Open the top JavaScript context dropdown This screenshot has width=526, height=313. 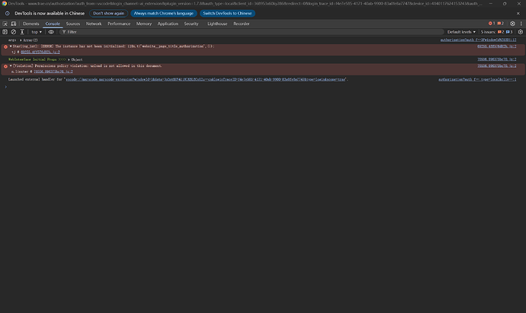(37, 32)
